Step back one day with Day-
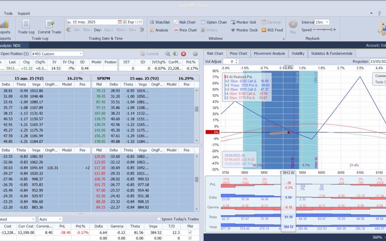 click(x=98, y=30)
